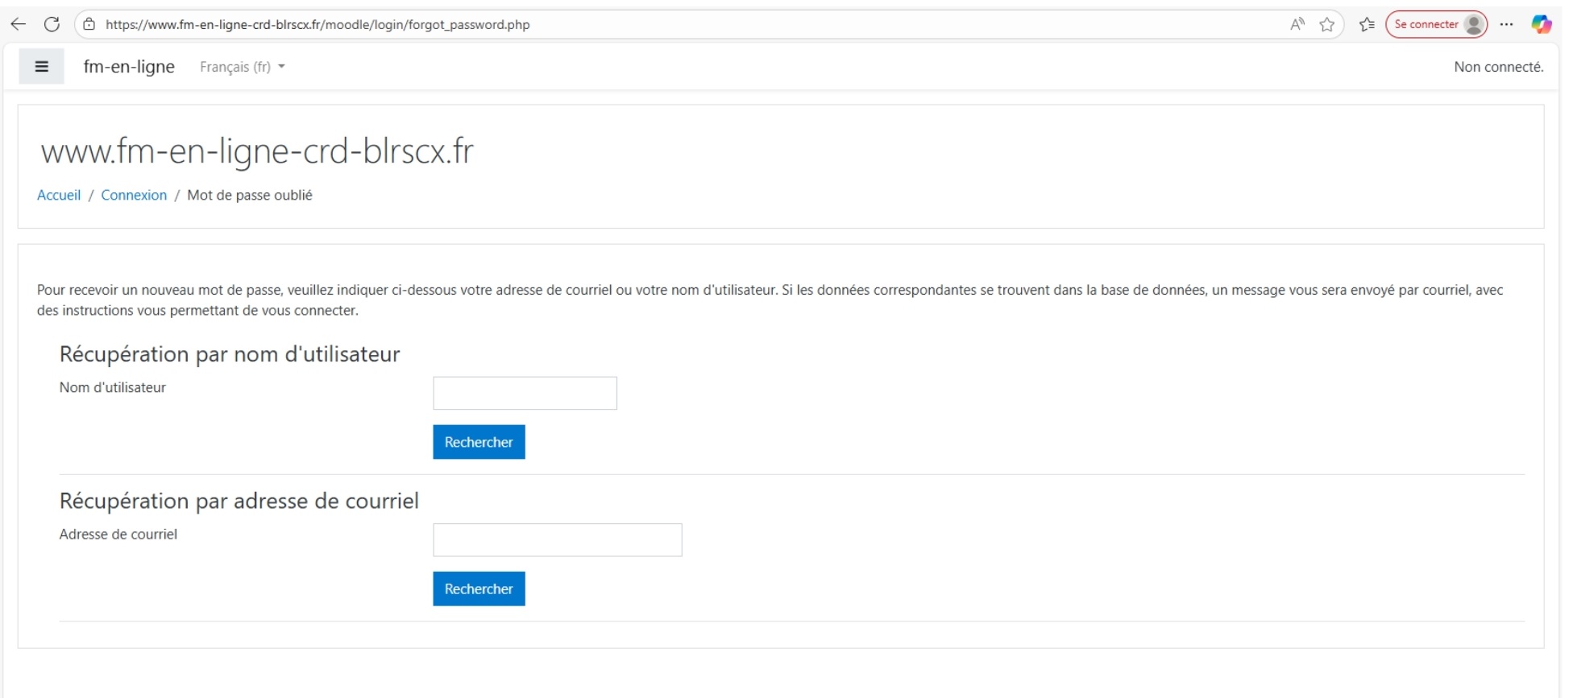The height and width of the screenshot is (698, 1569).
Task: Click the browser back arrow
Action: point(18,24)
